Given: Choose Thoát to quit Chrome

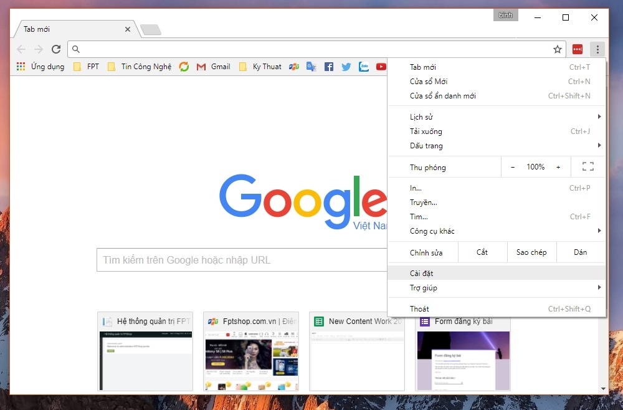Looking at the screenshot, I should (x=497, y=308).
